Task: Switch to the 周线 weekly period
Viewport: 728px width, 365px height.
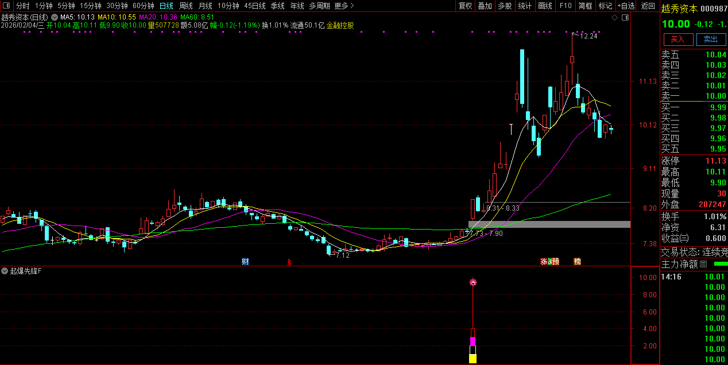Action: click(185, 6)
